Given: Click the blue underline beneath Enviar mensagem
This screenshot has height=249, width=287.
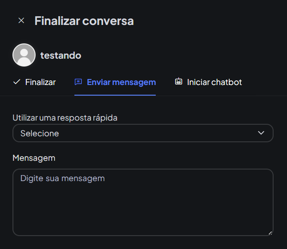Looking at the screenshot, I should pos(115,95).
